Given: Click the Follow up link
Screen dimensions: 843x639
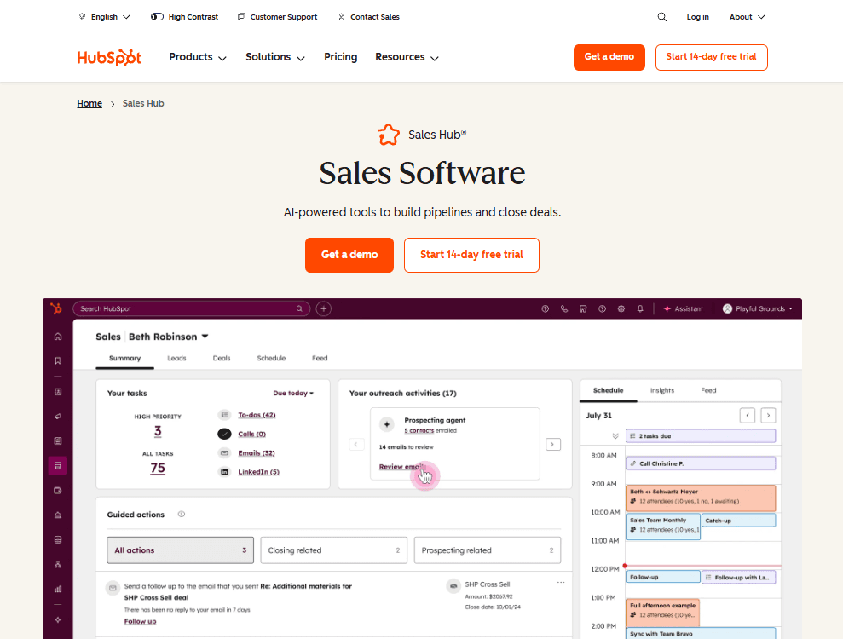Looking at the screenshot, I should 140,621.
